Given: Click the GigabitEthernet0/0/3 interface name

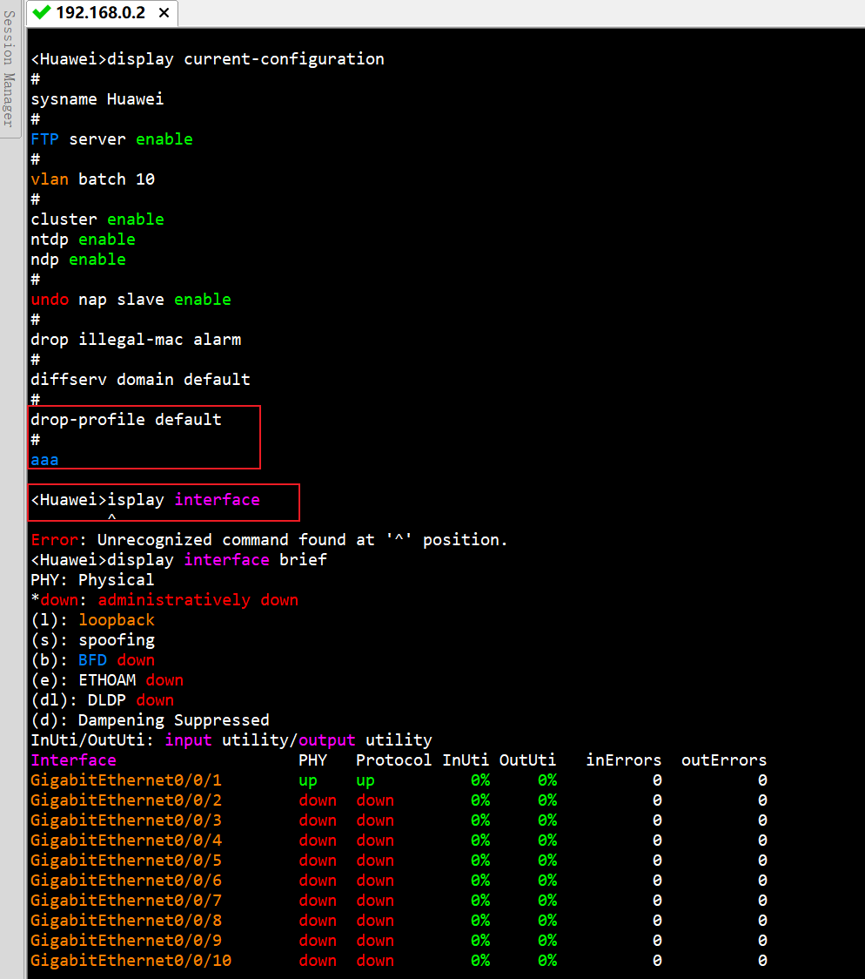Looking at the screenshot, I should (126, 820).
